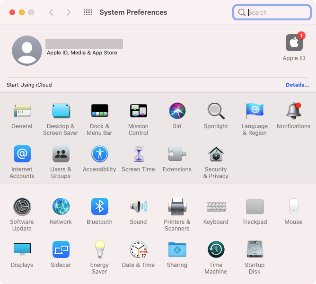
Task: Go back with the back arrow
Action: (52, 12)
